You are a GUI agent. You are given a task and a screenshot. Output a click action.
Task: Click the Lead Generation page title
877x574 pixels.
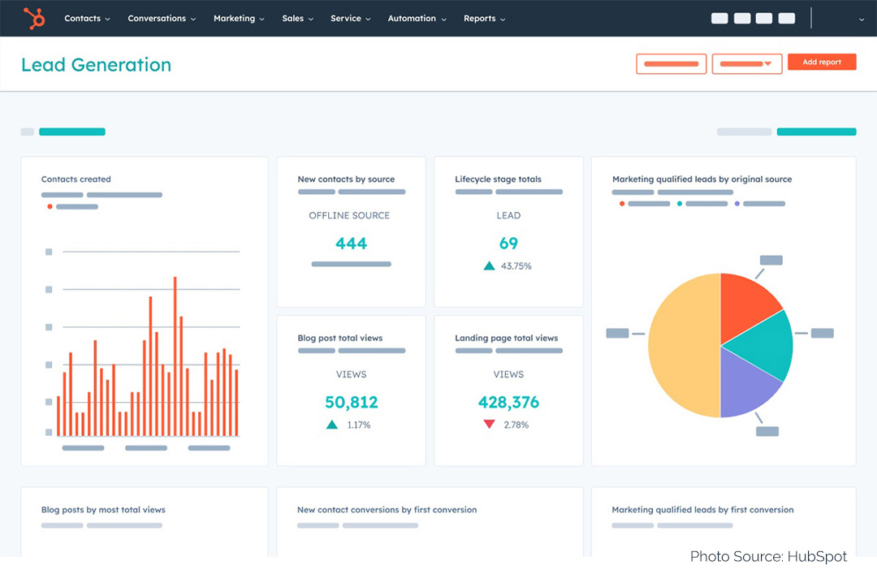96,65
